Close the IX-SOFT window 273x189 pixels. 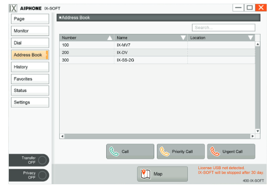pos(261,8)
